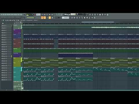Mute the bright purple track
This screenshot has height=104, width=139.
[20, 33]
